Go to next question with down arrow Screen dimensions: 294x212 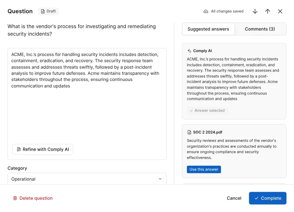(x=255, y=11)
